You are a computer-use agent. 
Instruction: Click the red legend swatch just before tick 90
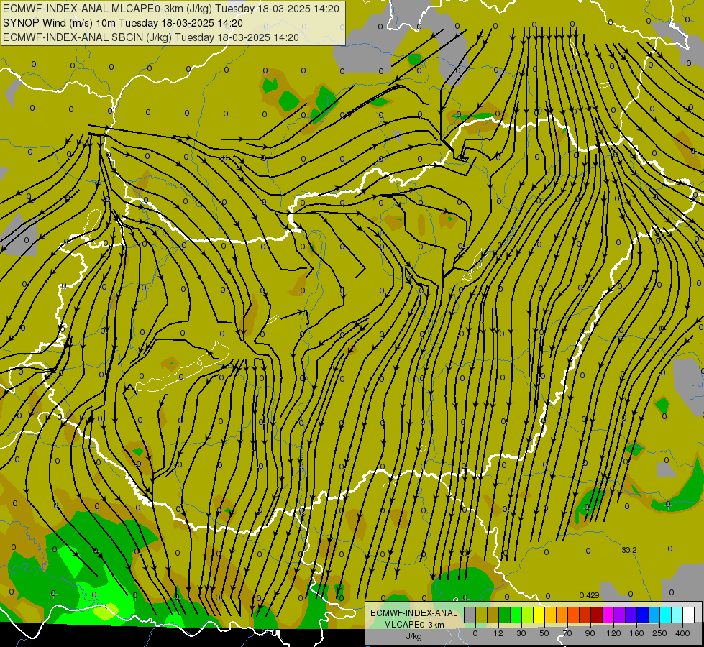(x=585, y=615)
